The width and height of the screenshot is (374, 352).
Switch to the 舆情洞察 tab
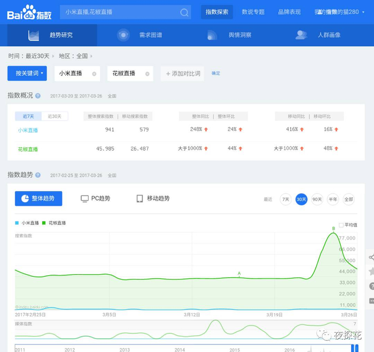coord(231,35)
